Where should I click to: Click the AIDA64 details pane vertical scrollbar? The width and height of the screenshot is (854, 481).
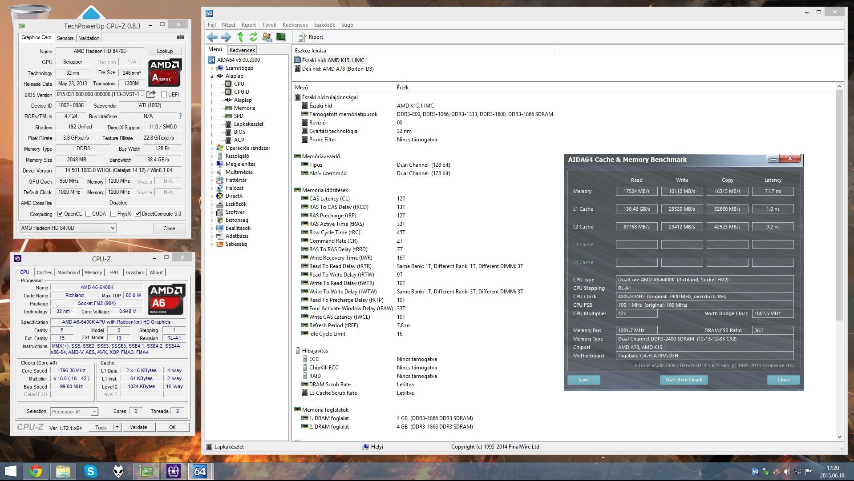tap(839, 204)
